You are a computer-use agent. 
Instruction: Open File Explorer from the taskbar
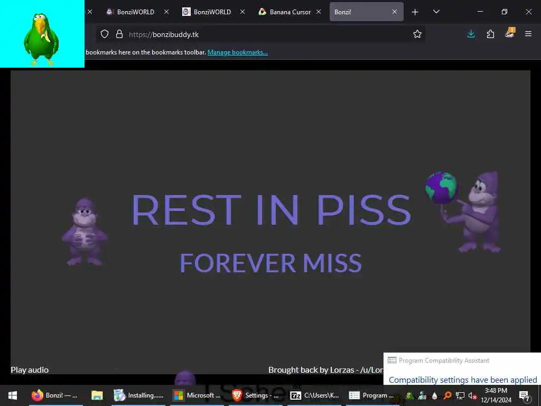[x=97, y=395]
